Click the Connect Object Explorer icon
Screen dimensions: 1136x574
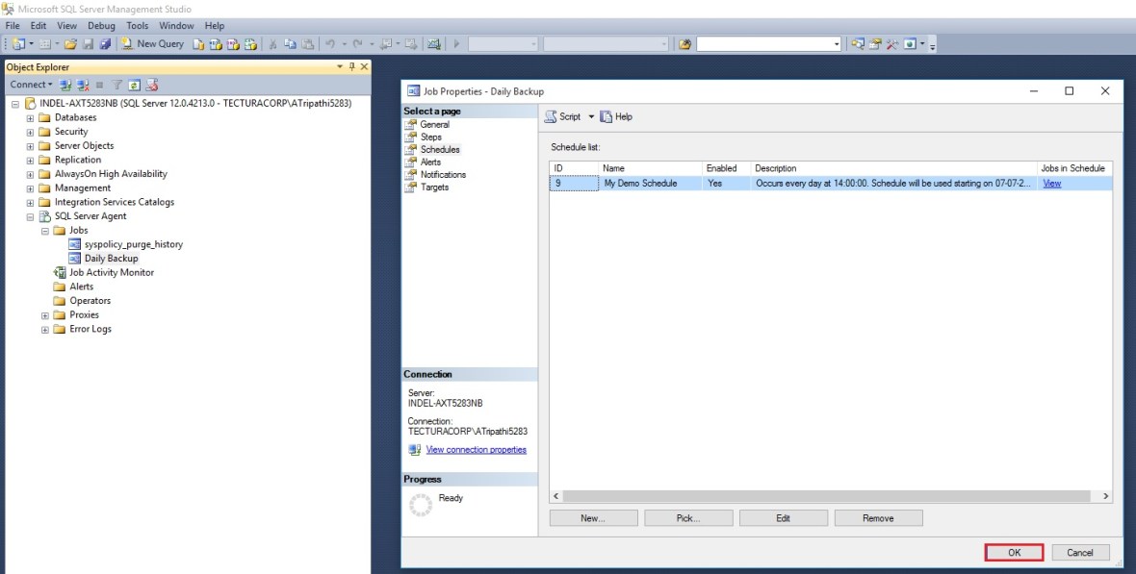click(x=67, y=85)
